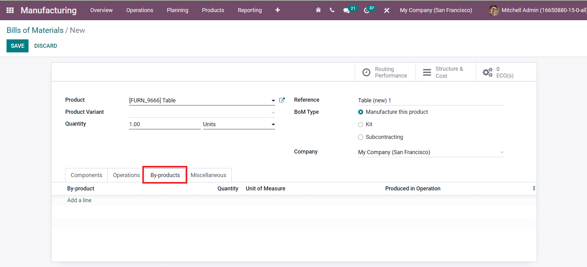Sort by By-product column header
This screenshot has width=587, height=267.
point(81,189)
